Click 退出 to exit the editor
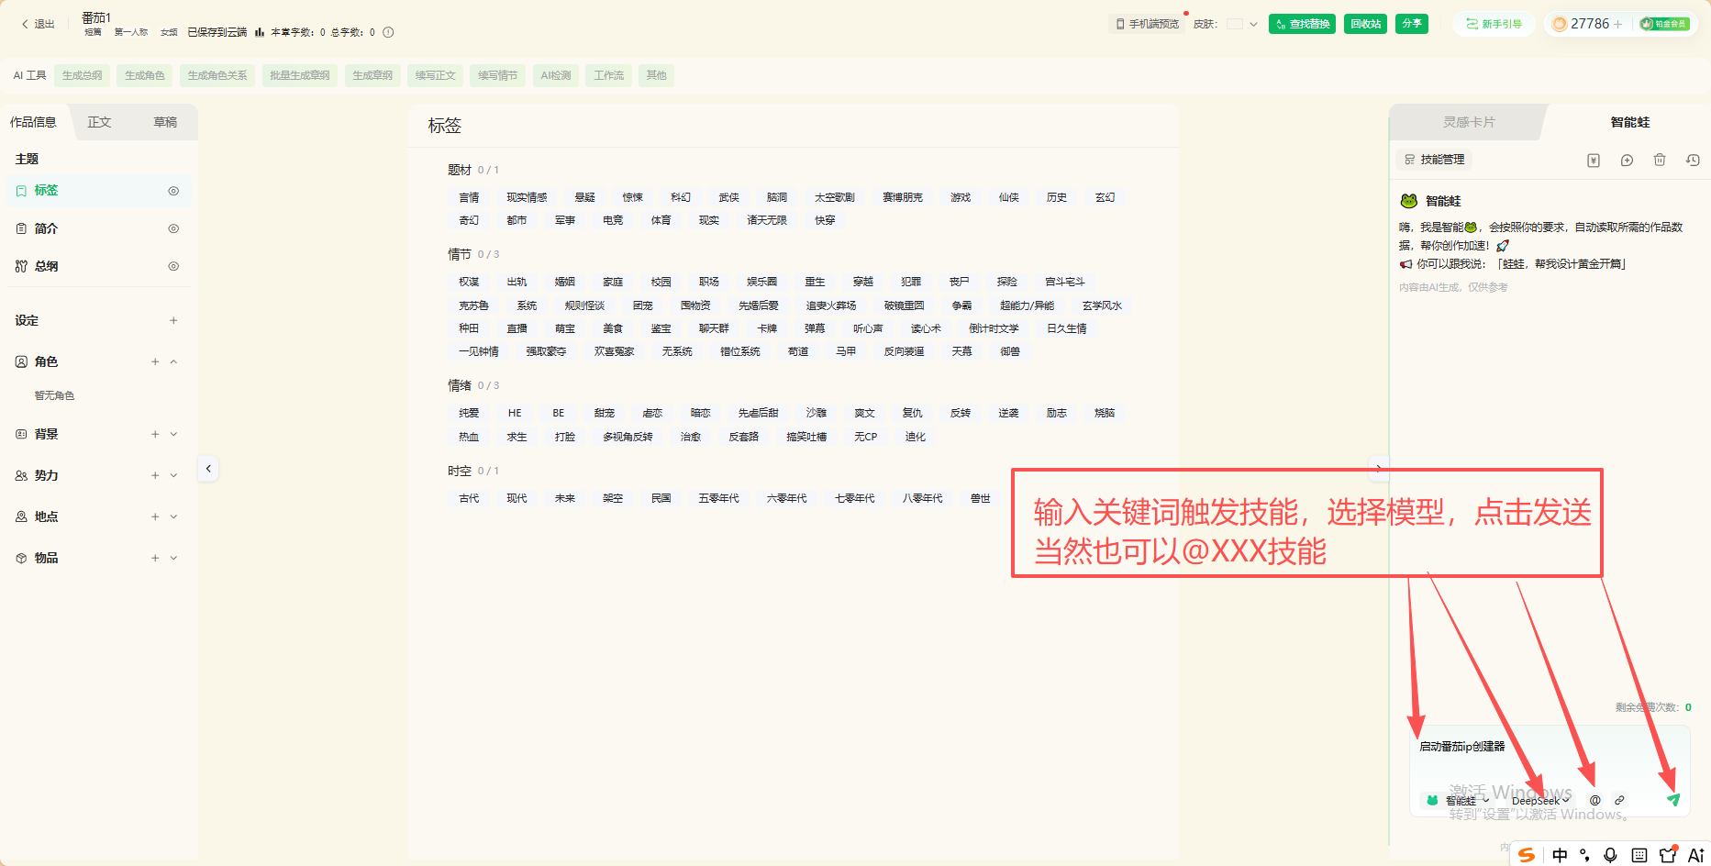 [x=38, y=24]
